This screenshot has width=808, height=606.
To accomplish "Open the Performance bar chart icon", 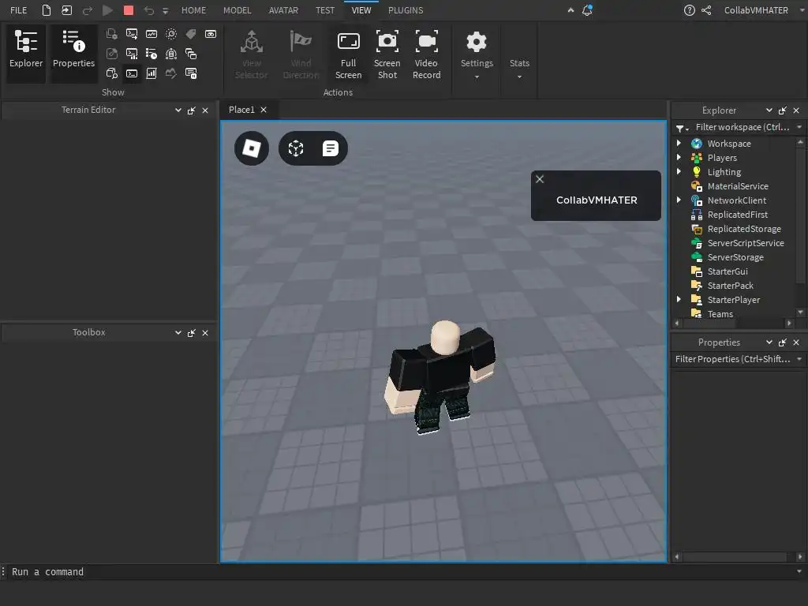I will point(151,73).
